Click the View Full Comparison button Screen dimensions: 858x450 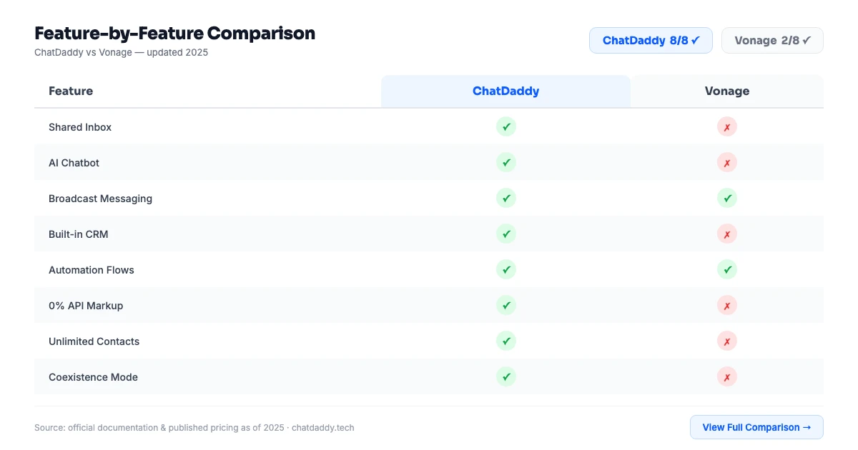756,426
